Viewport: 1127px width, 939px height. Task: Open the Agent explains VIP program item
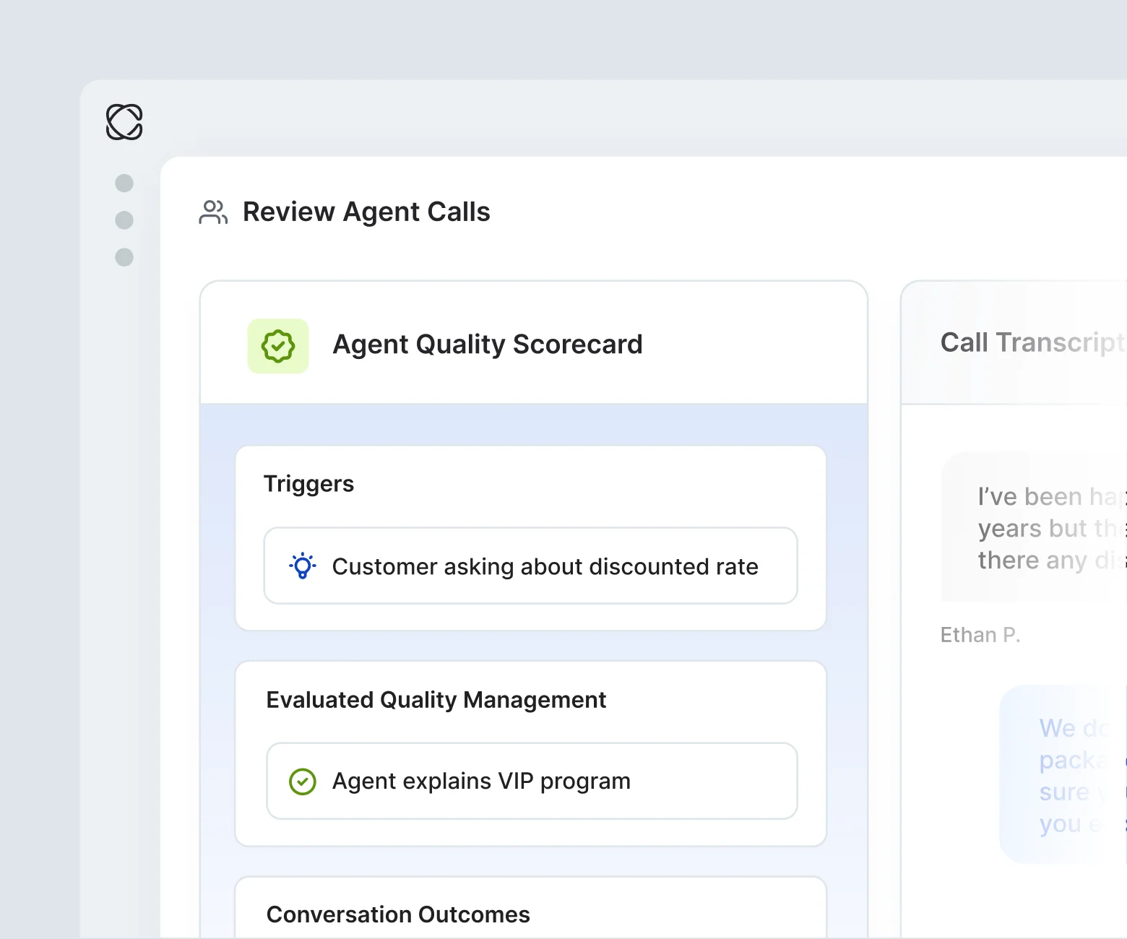coord(532,781)
